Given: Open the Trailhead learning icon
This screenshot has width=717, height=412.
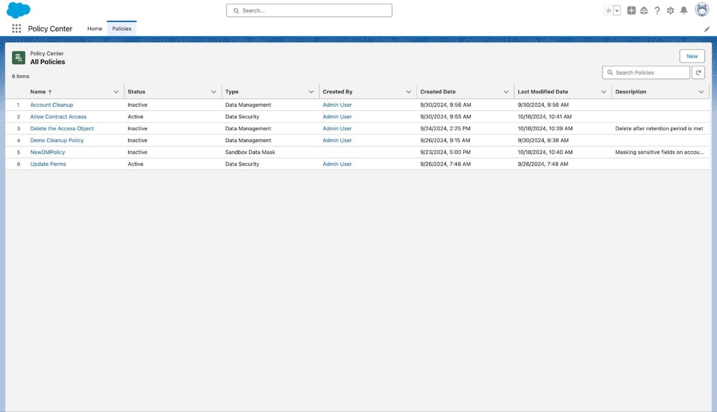Looking at the screenshot, I should [644, 10].
